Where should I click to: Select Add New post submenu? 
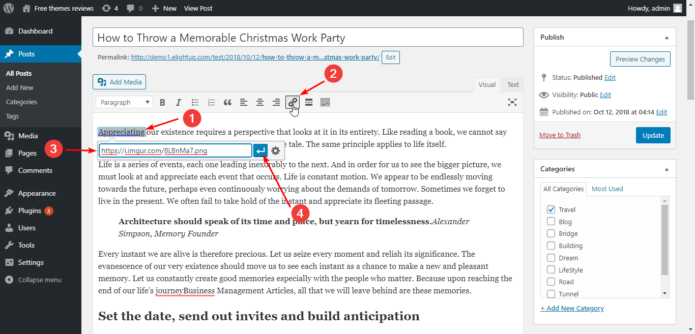pyautogui.click(x=20, y=87)
